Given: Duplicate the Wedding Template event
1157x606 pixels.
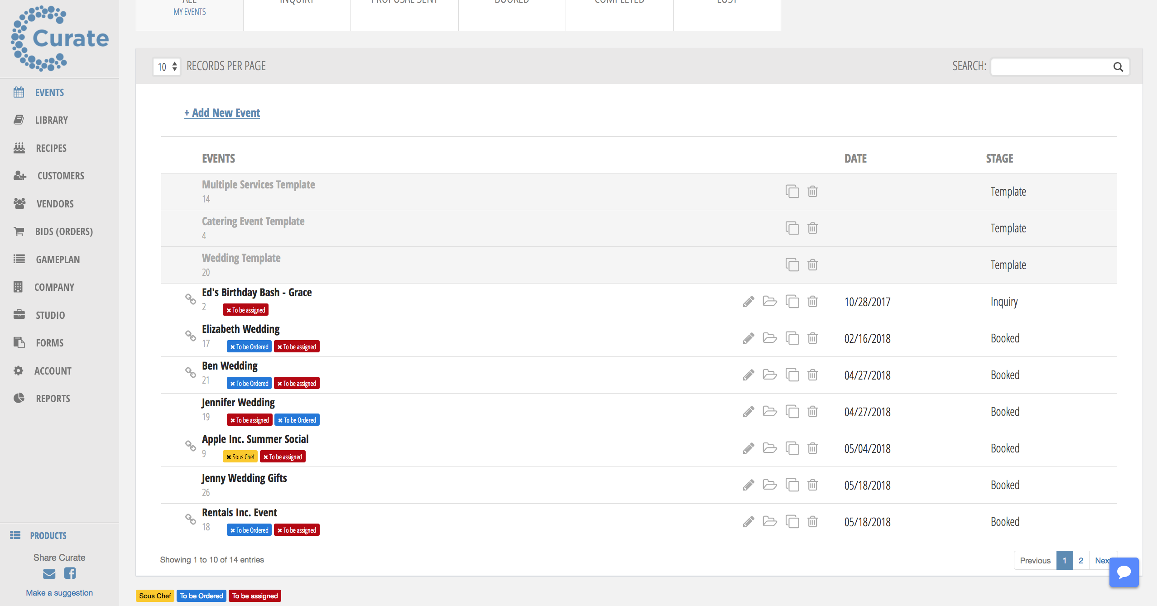Looking at the screenshot, I should (792, 265).
